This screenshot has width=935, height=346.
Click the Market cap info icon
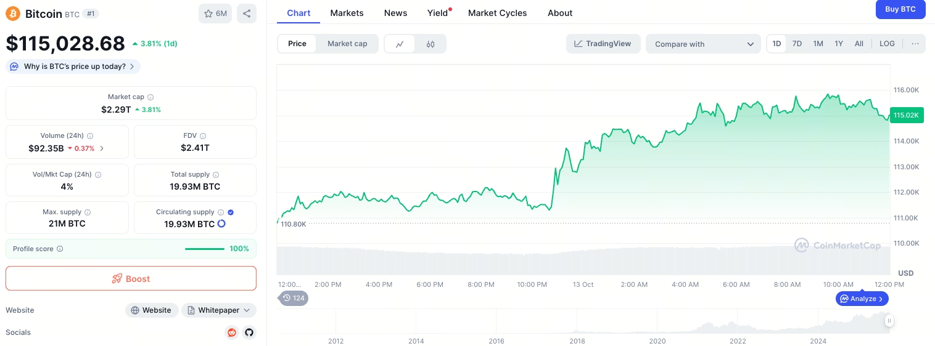pyautogui.click(x=150, y=97)
